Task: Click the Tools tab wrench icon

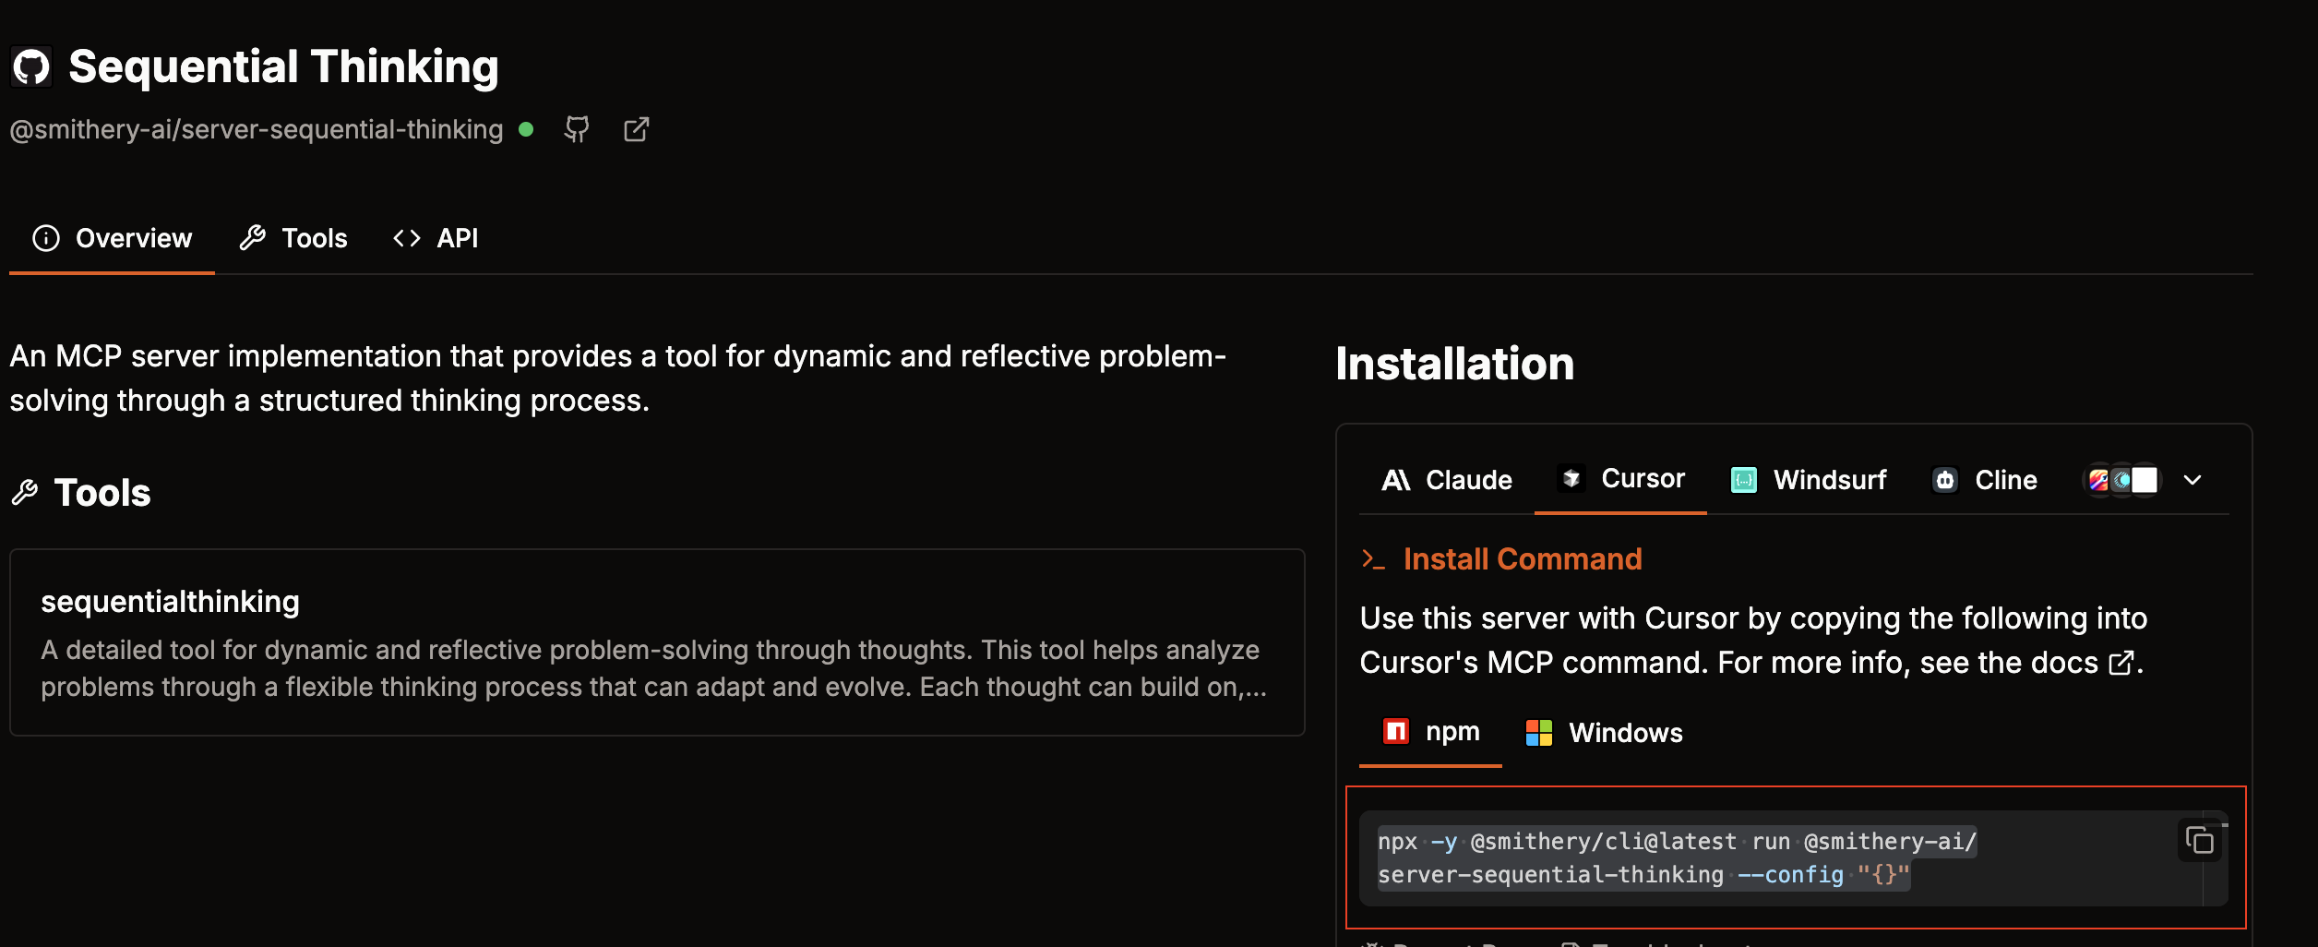Action: 253,238
